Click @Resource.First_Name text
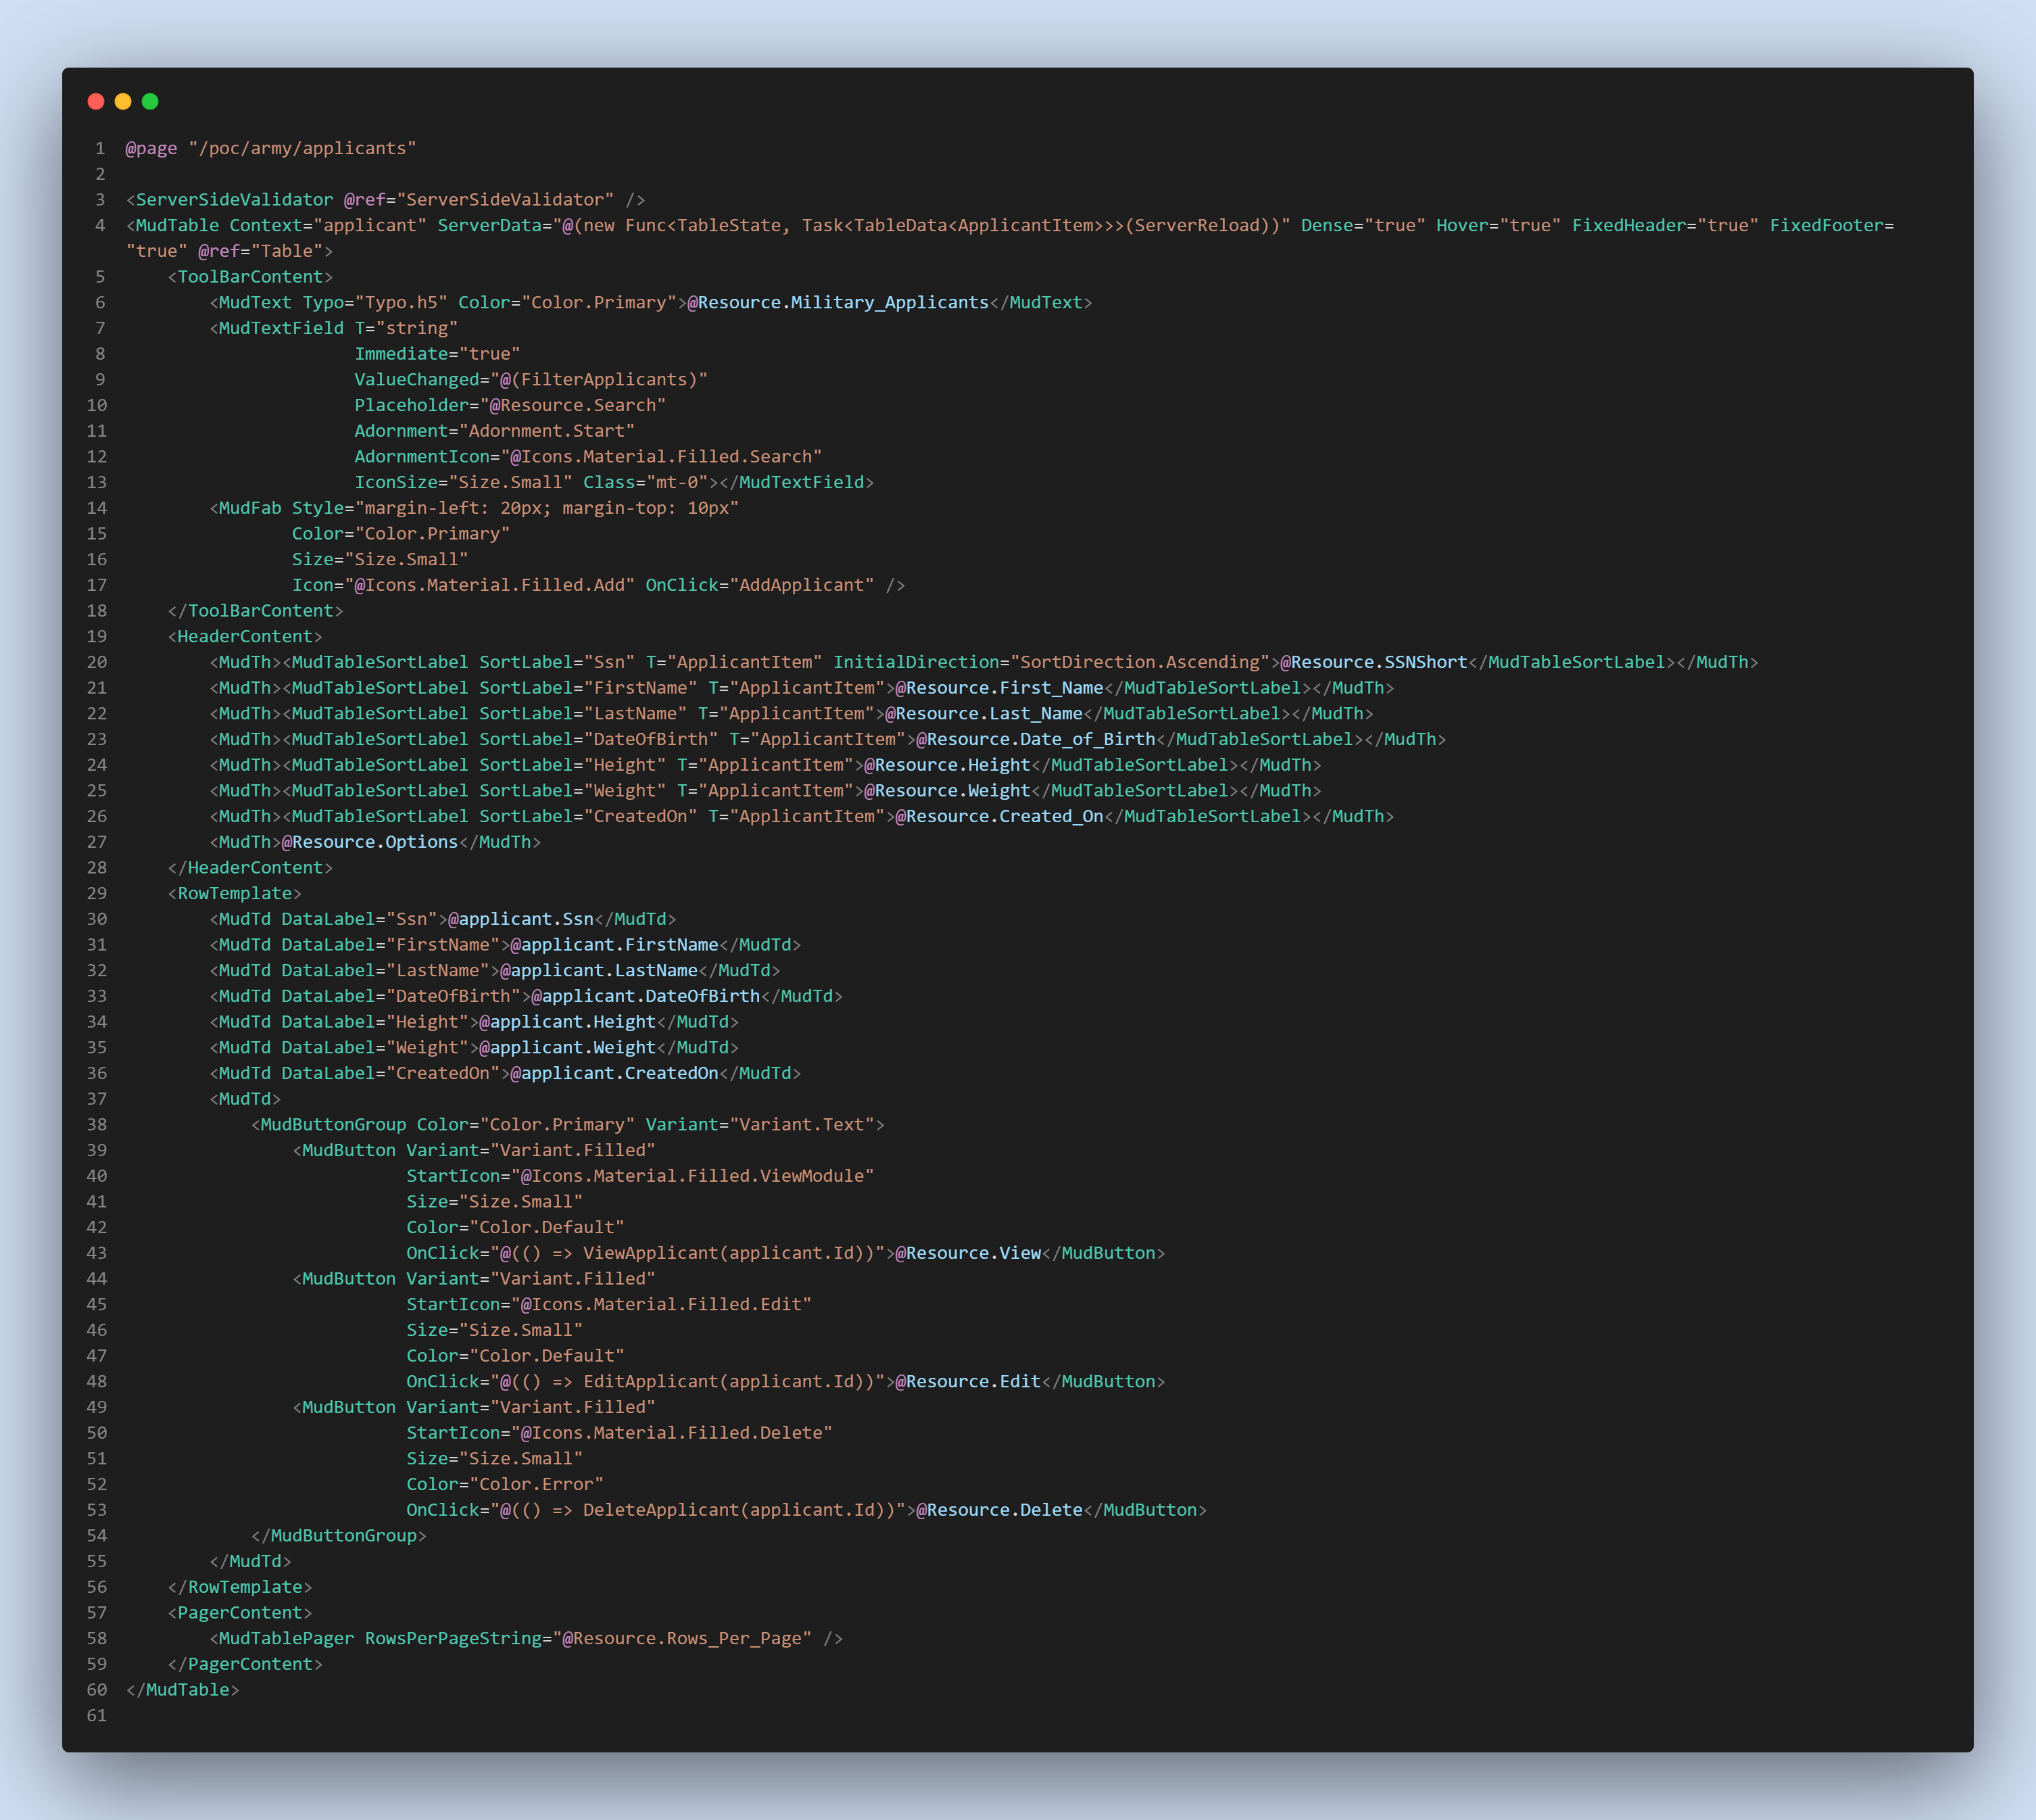The width and height of the screenshot is (2036, 1820). [x=999, y=688]
